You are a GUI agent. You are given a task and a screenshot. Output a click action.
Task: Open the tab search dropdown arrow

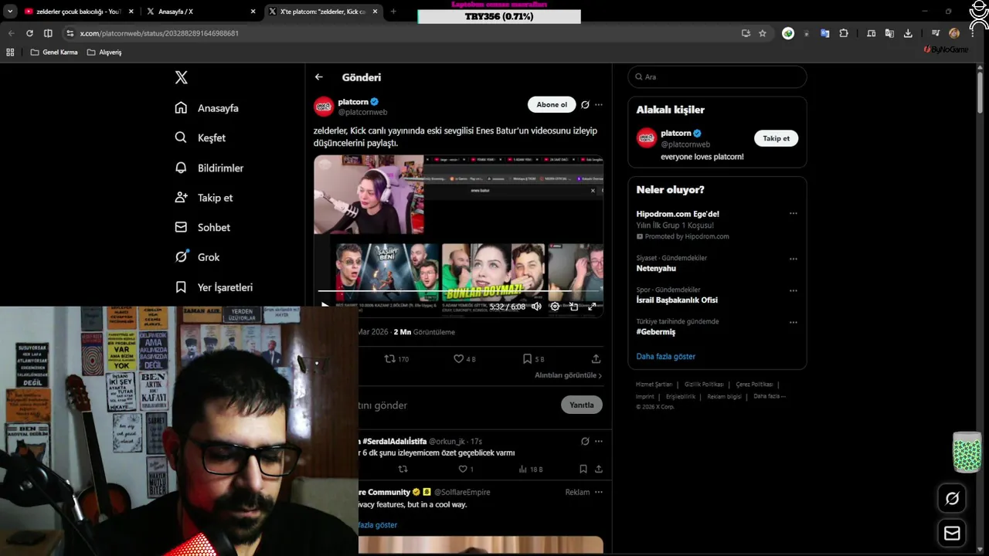(x=10, y=12)
